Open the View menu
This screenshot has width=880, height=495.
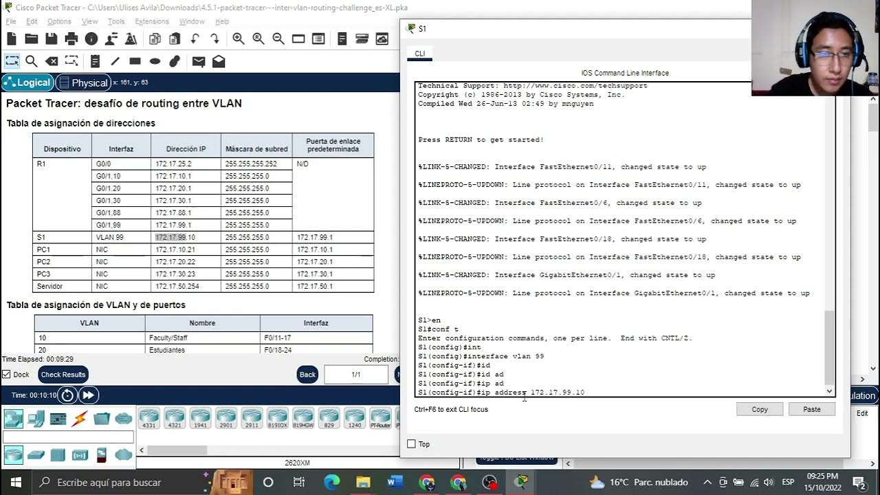pos(90,21)
